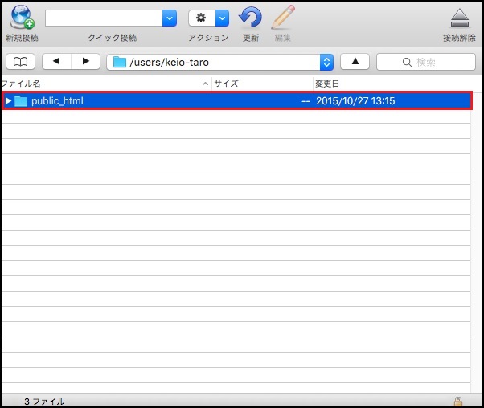Click the search field
The image size is (484, 408).
point(426,62)
